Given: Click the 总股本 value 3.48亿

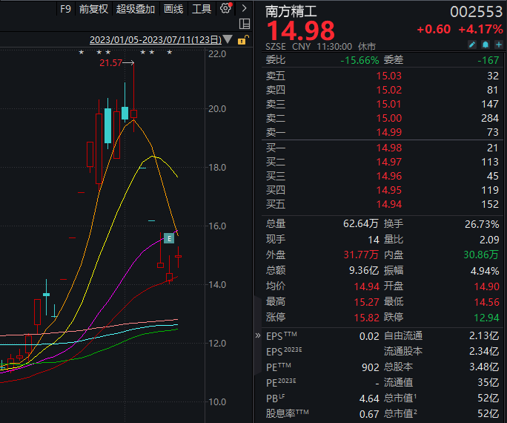Looking at the screenshot, I should pyautogui.click(x=484, y=367).
